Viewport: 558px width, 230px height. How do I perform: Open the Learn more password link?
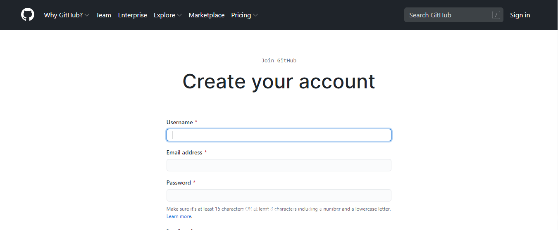tap(179, 216)
